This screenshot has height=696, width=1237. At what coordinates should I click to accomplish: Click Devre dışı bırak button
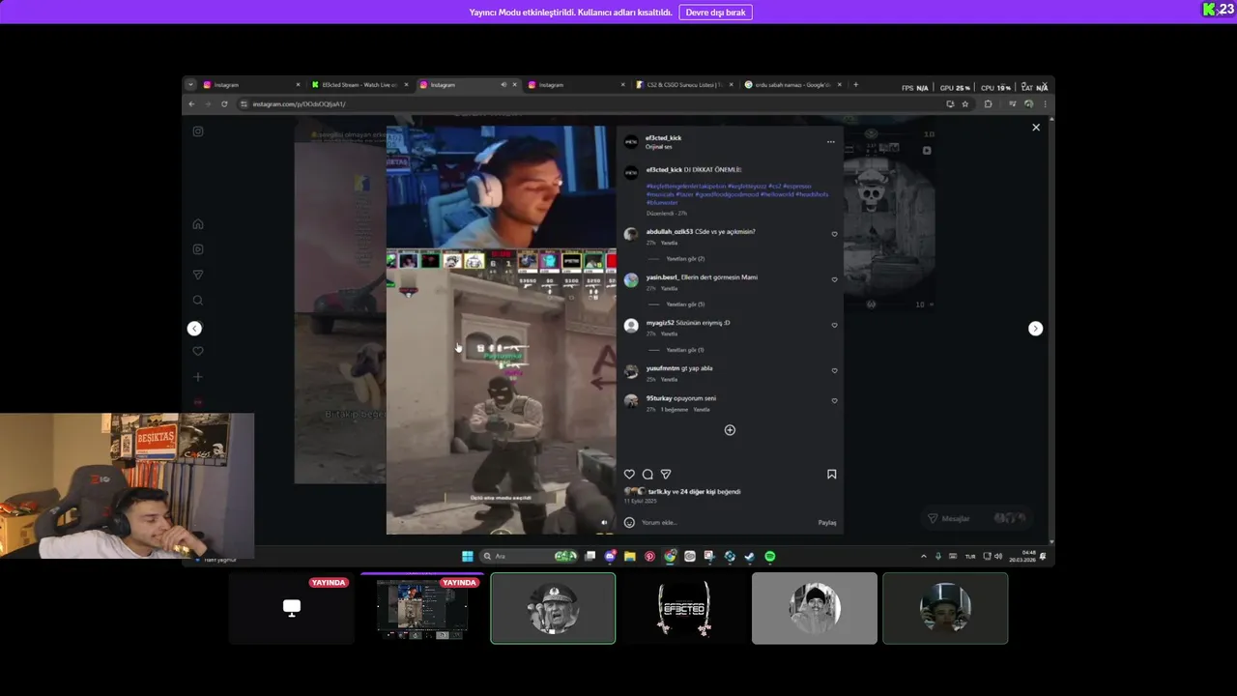point(715,13)
